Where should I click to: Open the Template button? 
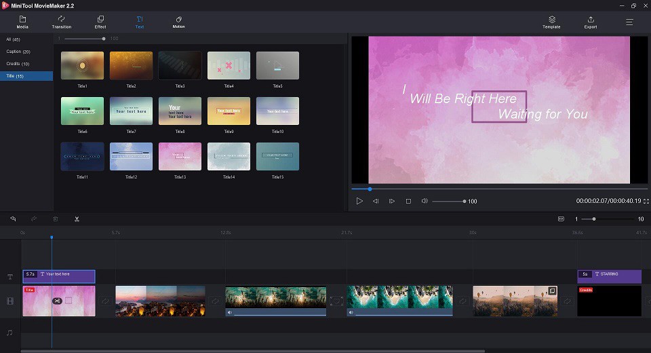(x=551, y=22)
